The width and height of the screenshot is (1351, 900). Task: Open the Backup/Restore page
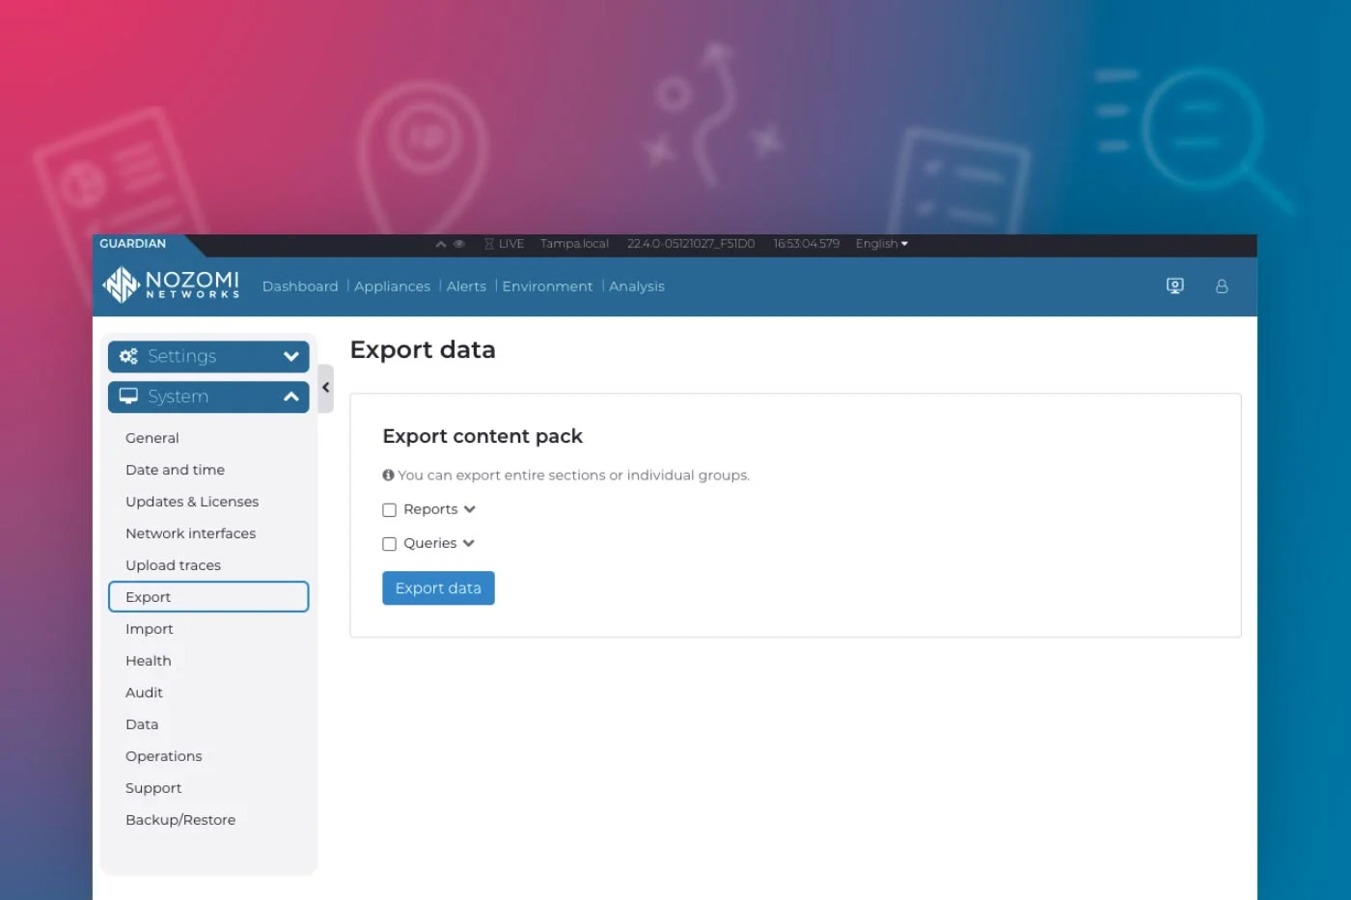point(180,819)
